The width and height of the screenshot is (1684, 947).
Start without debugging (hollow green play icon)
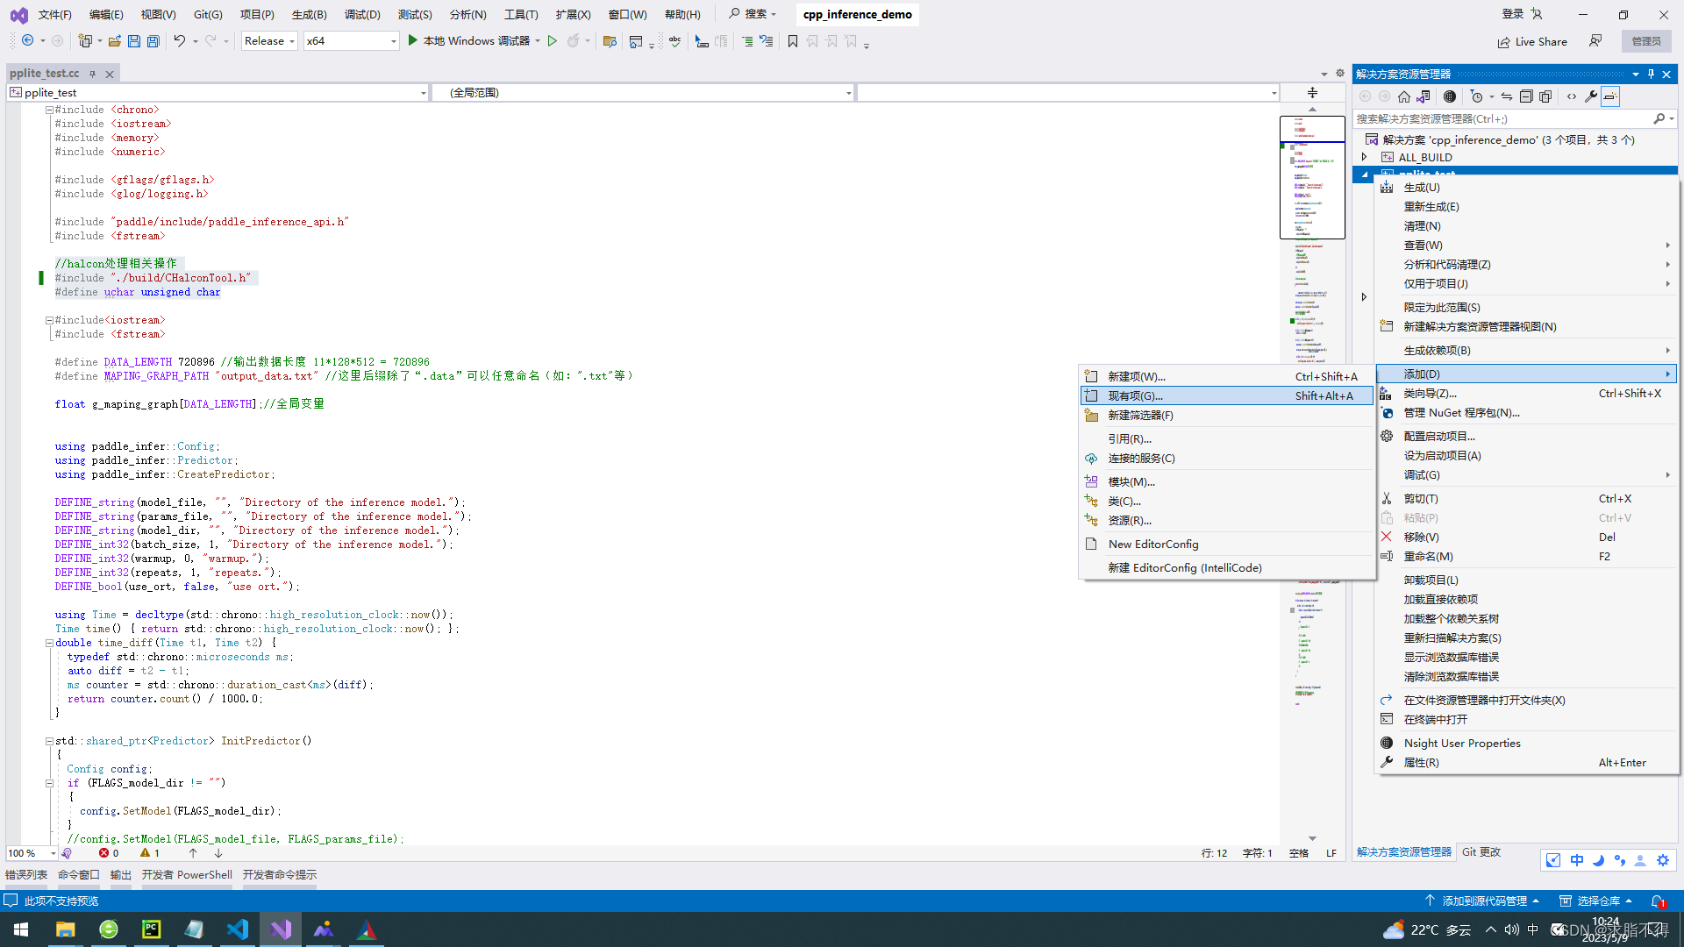[552, 41]
